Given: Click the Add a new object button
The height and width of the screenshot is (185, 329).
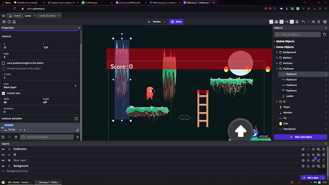Looking at the screenshot, I should click(x=300, y=137).
